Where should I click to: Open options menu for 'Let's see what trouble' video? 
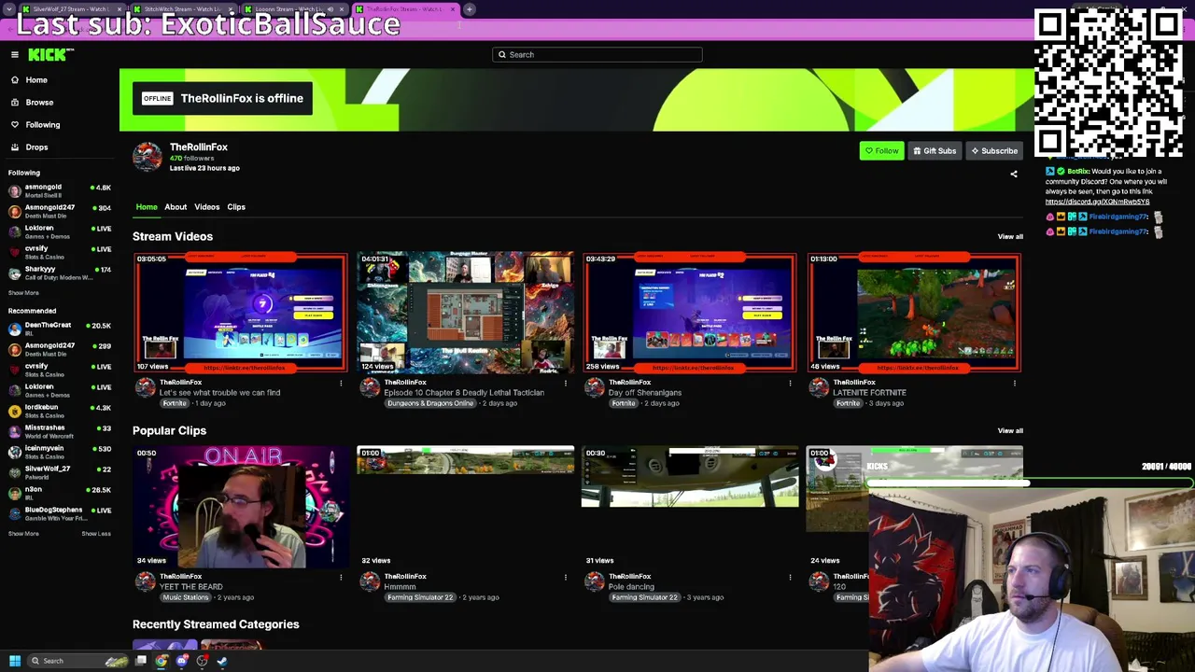coord(341,383)
